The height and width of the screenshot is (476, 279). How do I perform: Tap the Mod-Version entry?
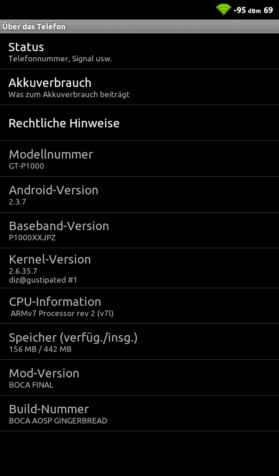tap(139, 377)
